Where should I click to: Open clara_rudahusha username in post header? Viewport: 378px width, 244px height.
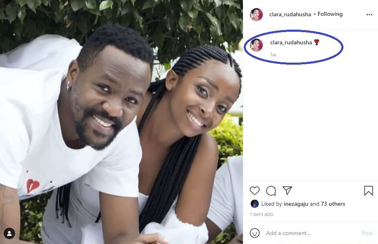click(290, 15)
